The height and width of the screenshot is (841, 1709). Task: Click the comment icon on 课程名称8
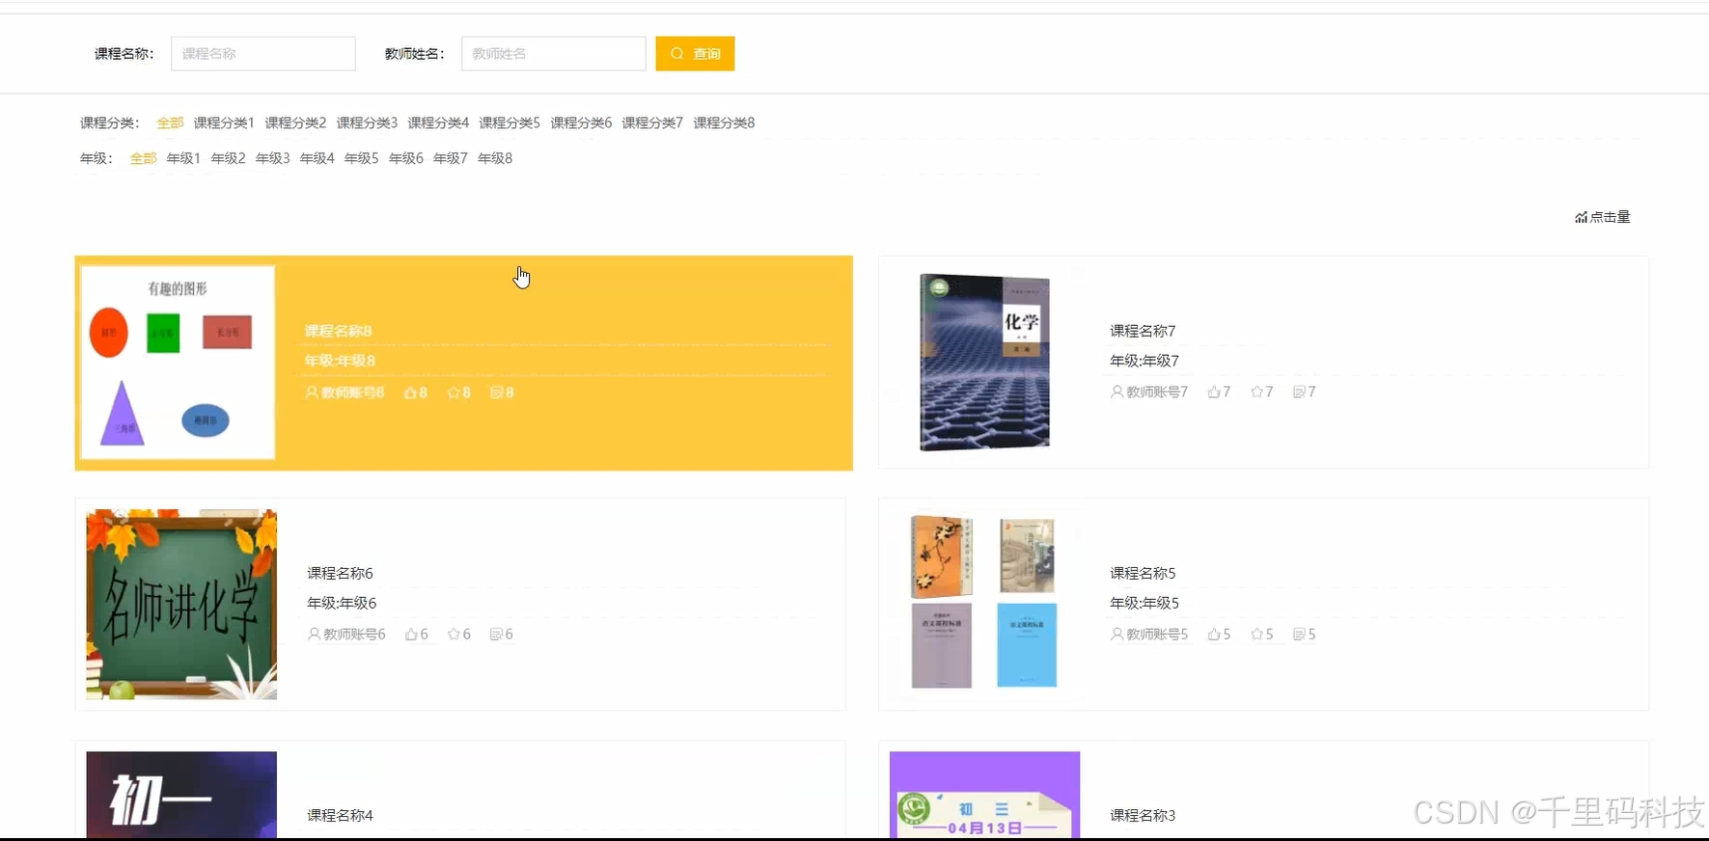point(496,393)
